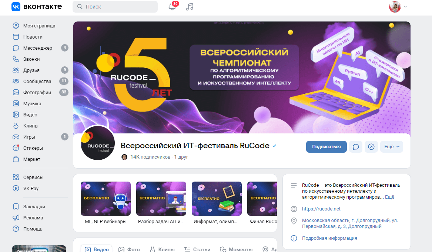
Task: Click into the 'Поиск' search field
Action: click(x=115, y=7)
